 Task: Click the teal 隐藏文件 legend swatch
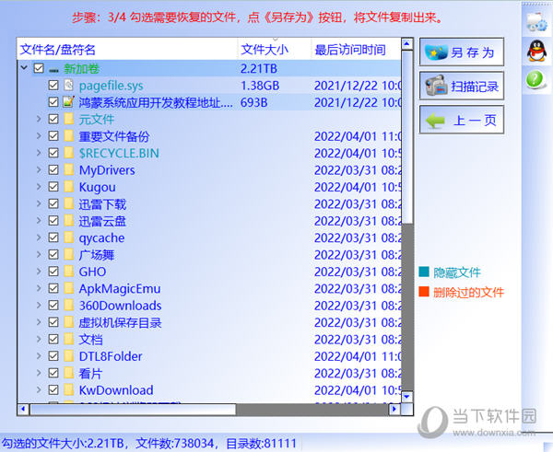click(424, 272)
